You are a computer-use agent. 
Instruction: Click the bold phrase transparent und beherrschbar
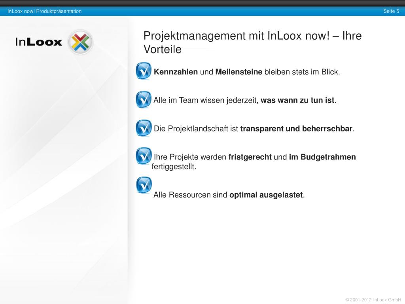click(296, 129)
